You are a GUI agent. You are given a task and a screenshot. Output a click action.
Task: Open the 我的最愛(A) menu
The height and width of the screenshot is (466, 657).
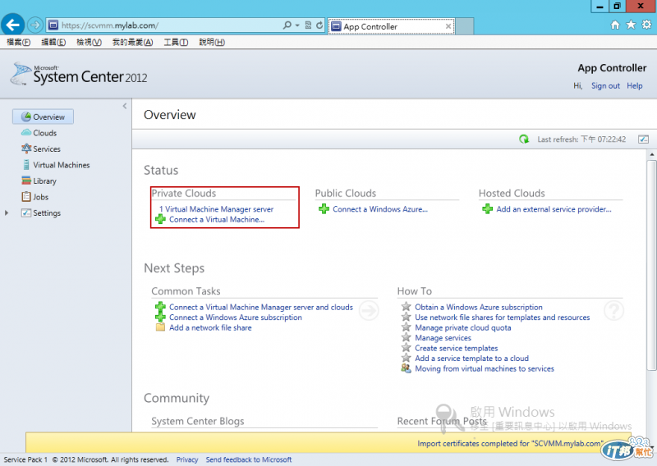click(x=132, y=43)
